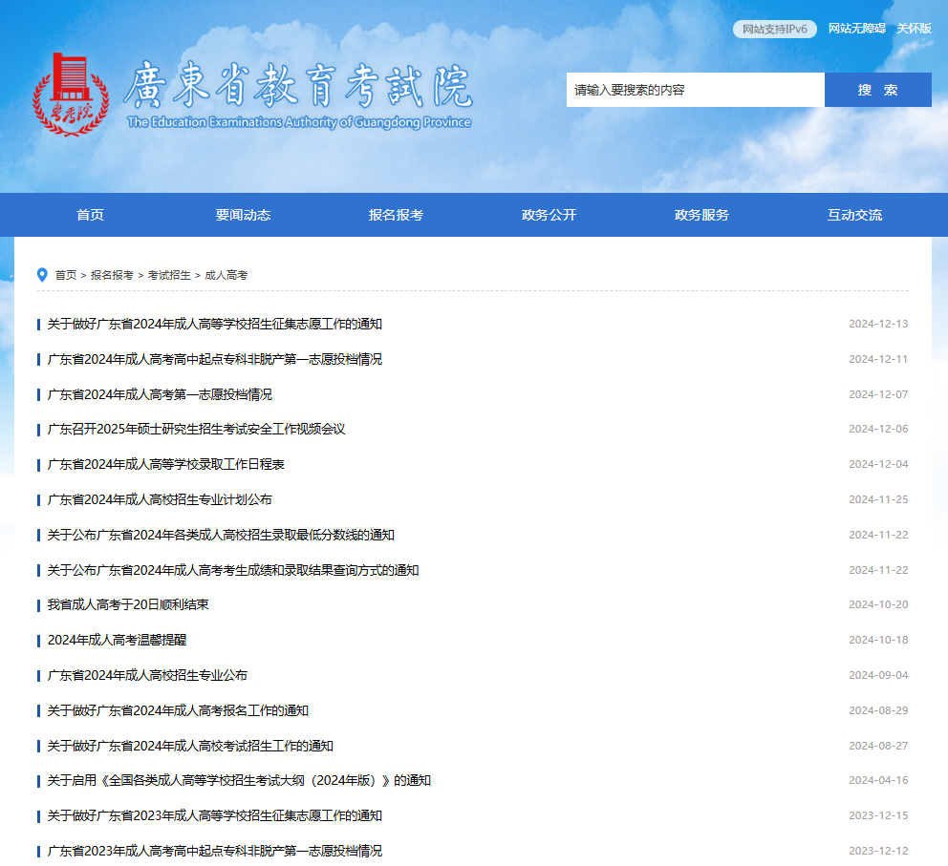This screenshot has height=866, width=948.
Task: Click the red location pin breadcrumb icon
Action: [40, 273]
